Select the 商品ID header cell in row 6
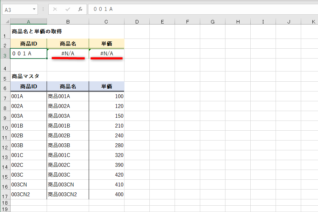The image size is (318, 212). tap(28, 86)
